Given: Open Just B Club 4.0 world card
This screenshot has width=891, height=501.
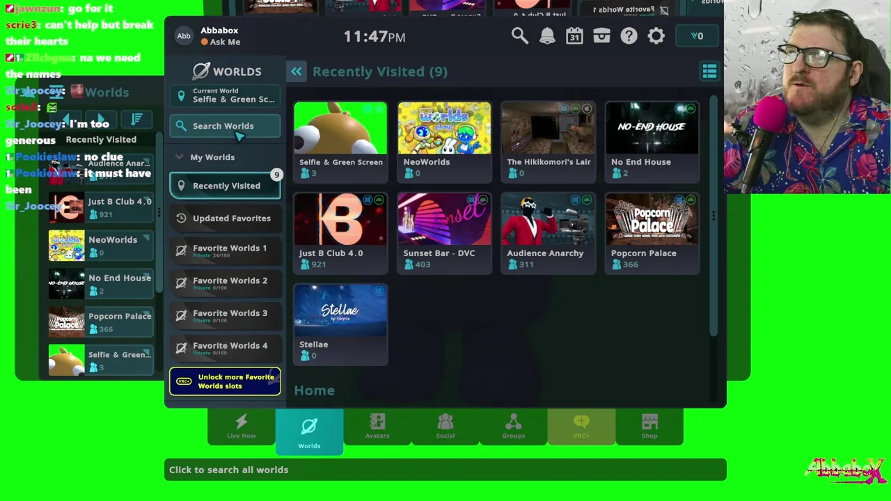Looking at the screenshot, I should [x=340, y=232].
